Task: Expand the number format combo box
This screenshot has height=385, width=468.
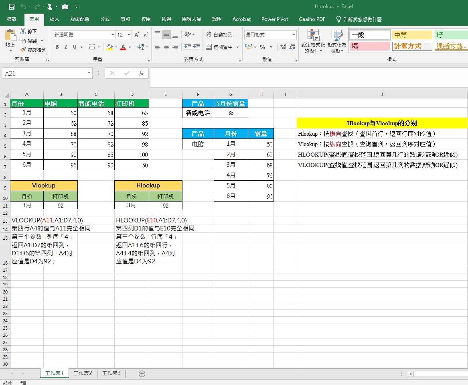Action: [x=294, y=35]
